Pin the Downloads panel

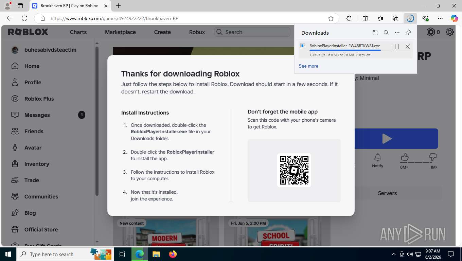[408, 33]
